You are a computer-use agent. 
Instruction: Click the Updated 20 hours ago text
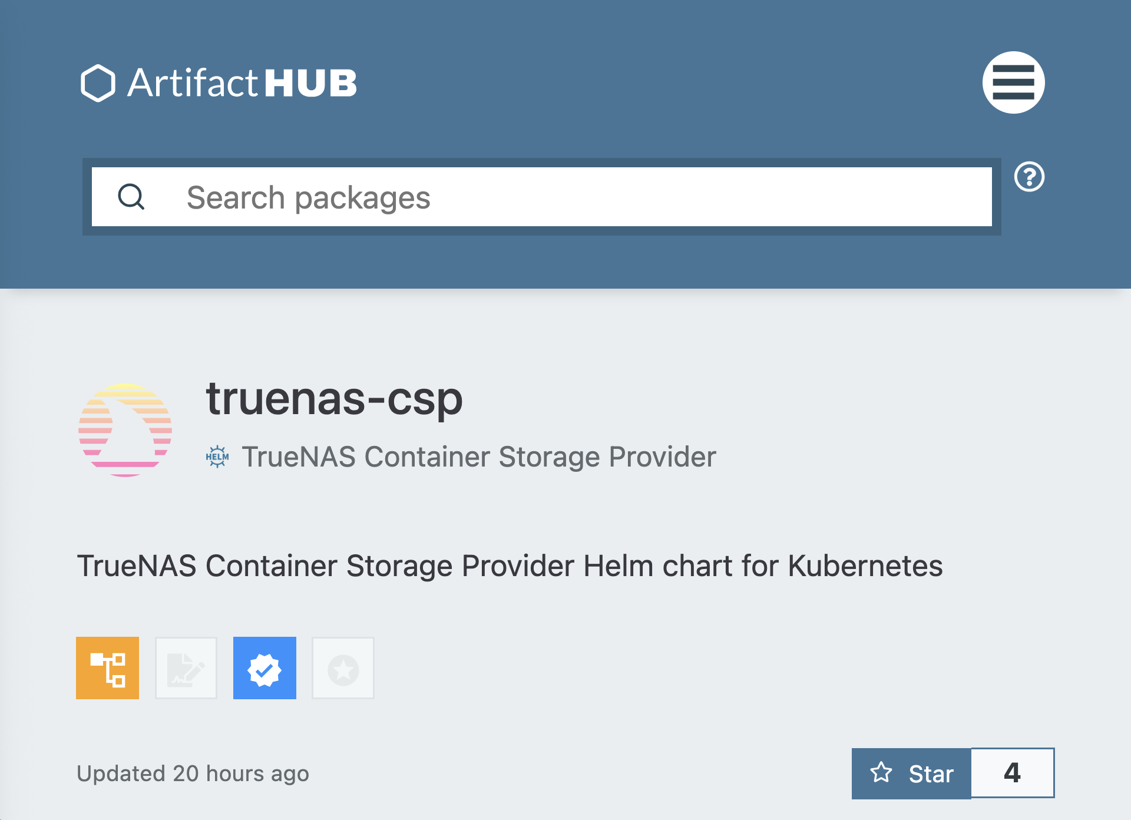193,773
